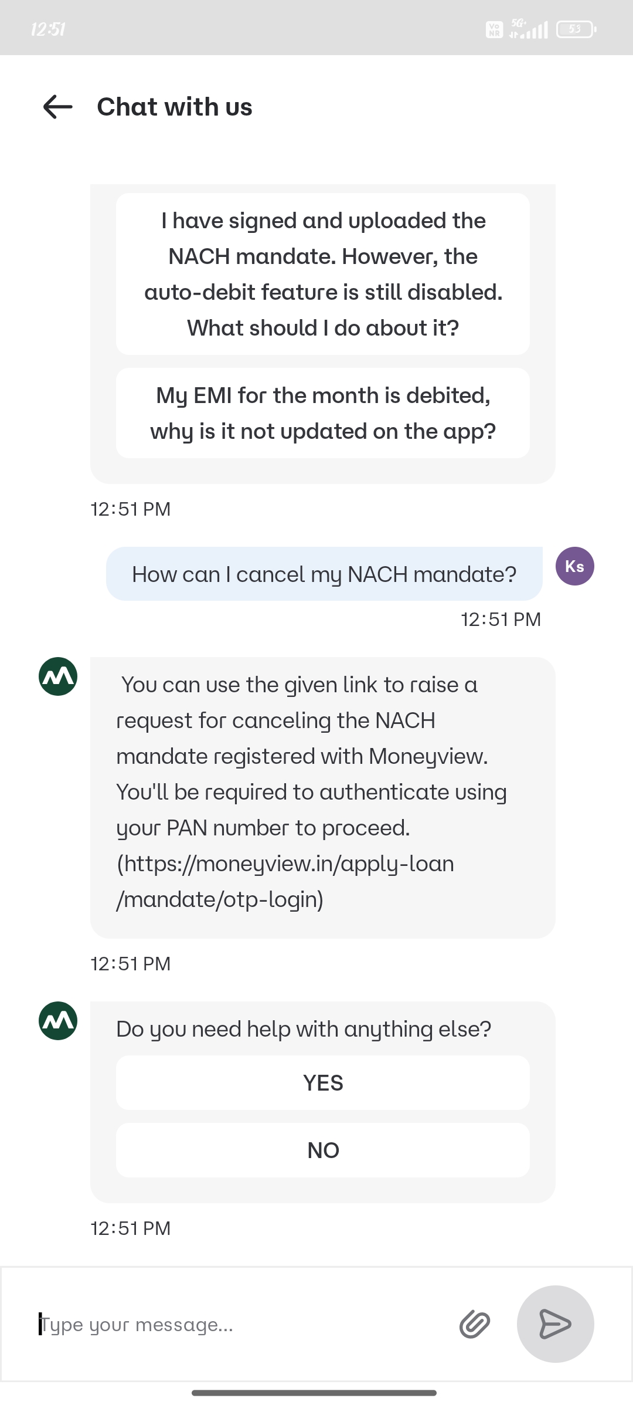
Task: Tap Moneyview bot avatar beside cancellation reply
Action: point(58,676)
